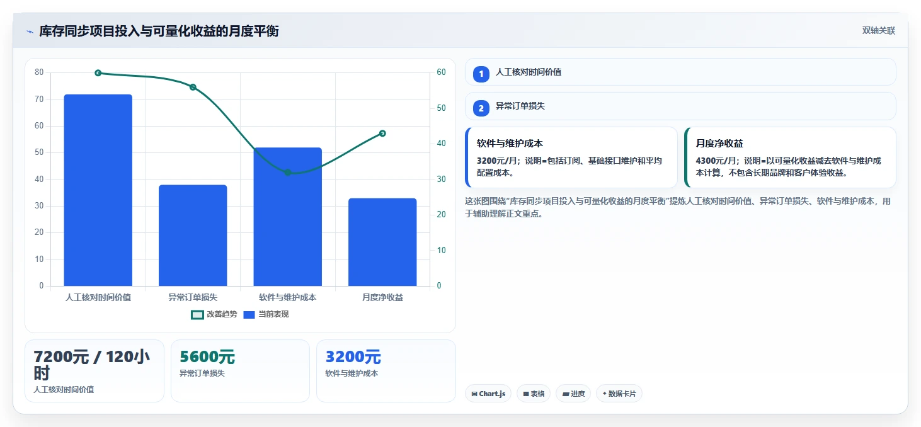Toggle the 改善趋势 legend swatch
921x427 pixels.
[x=197, y=314]
